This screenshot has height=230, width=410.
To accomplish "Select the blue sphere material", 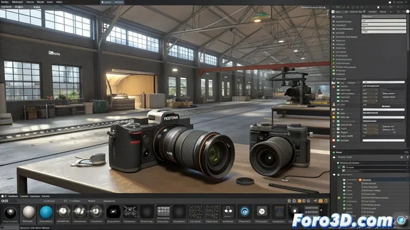I will [46, 212].
